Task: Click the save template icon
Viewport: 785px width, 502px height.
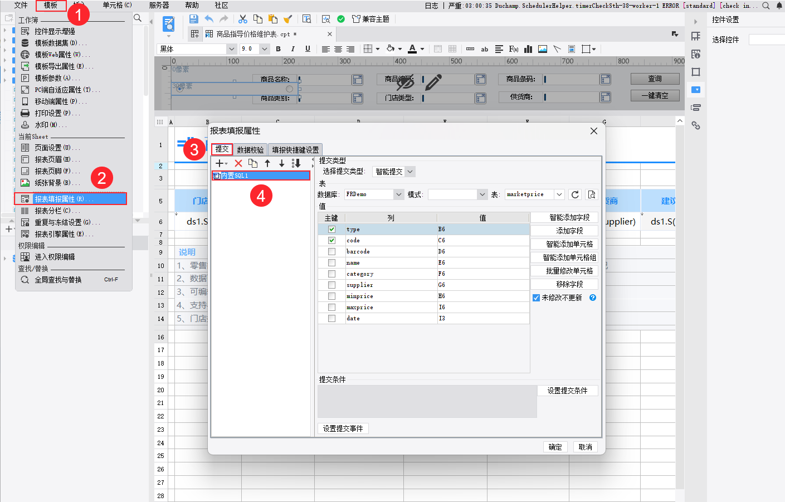Action: pos(194,19)
